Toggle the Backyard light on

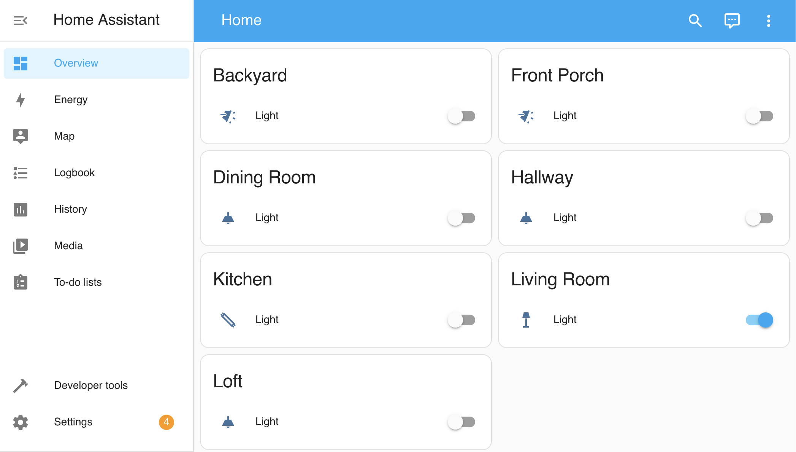coord(461,116)
